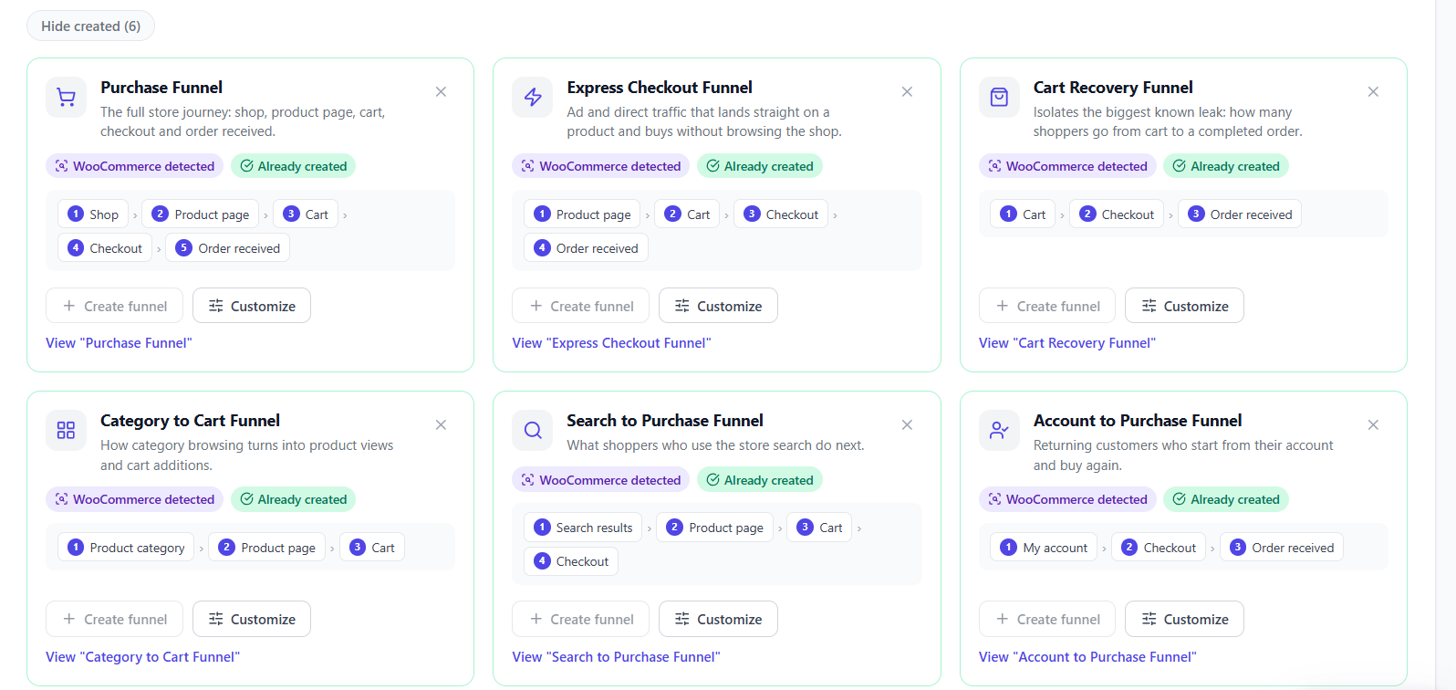Image resolution: width=1456 pixels, height=690 pixels.
Task: Click the Product category step chip
Action: [126, 548]
